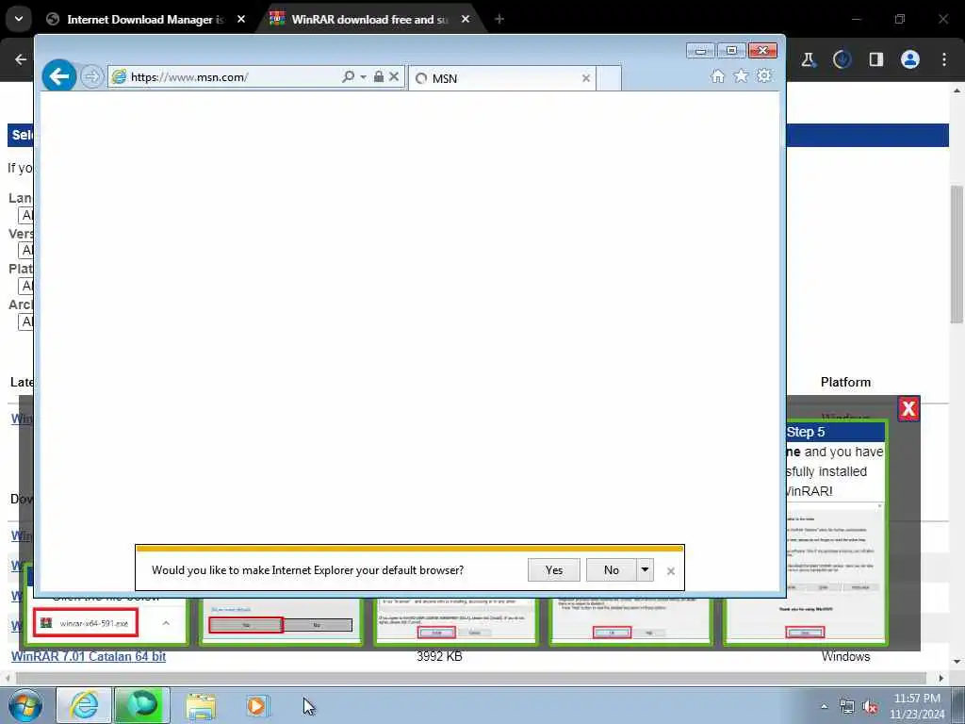Open the Windows Start menu

(x=25, y=705)
